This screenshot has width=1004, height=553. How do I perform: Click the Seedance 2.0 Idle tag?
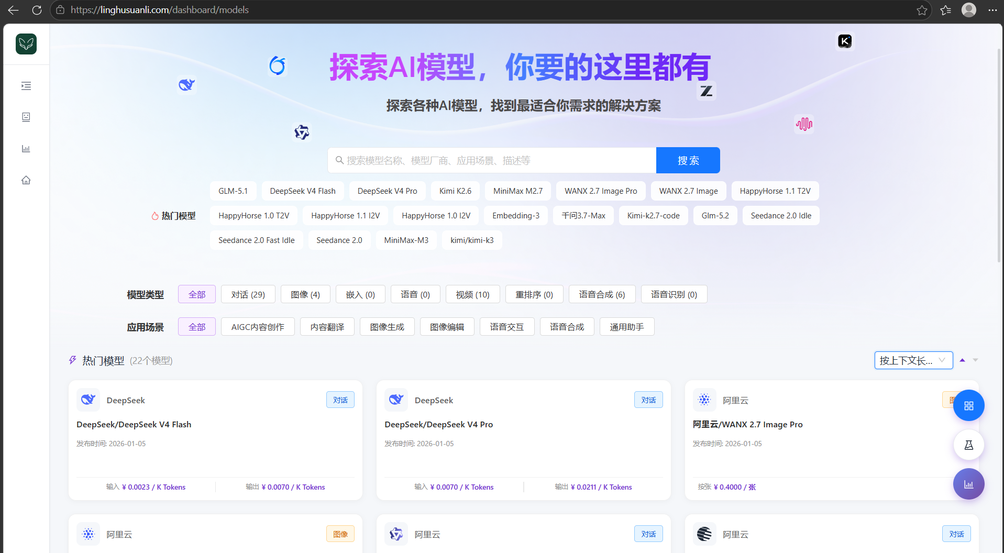click(781, 216)
